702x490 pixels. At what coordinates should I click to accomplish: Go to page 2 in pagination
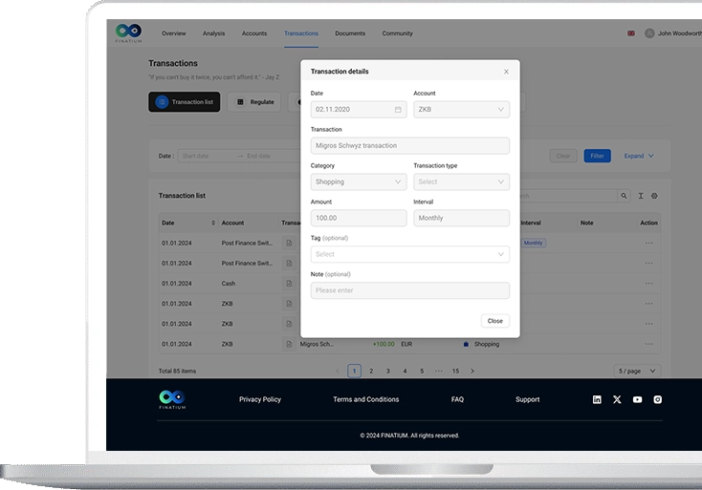pyautogui.click(x=371, y=371)
